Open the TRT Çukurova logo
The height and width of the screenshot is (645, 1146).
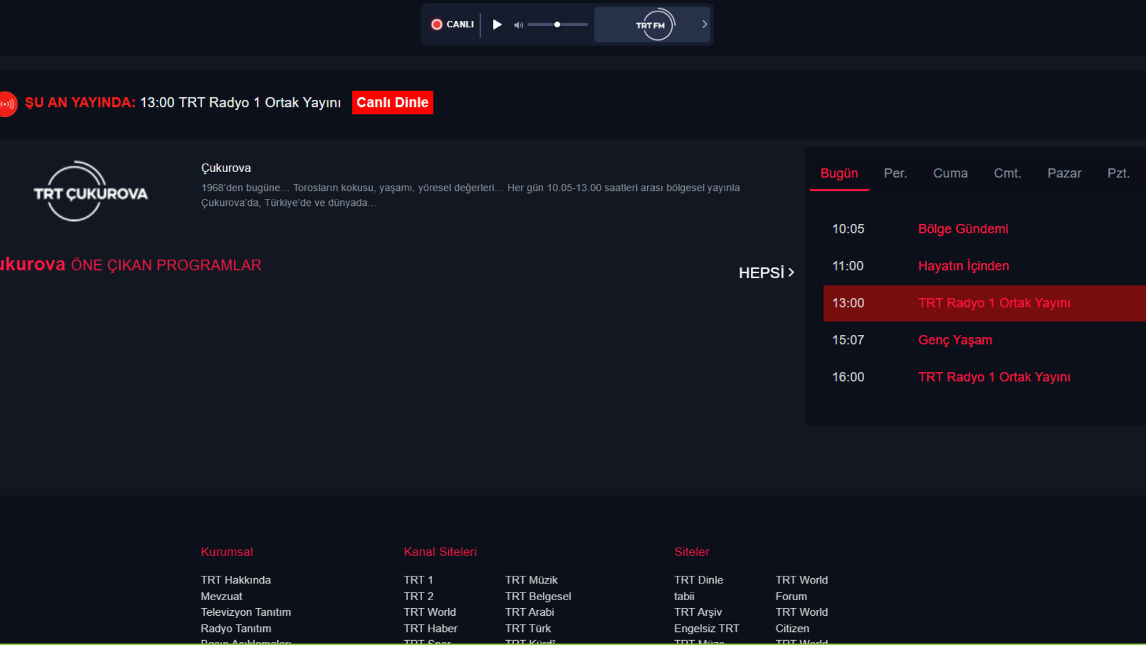tap(91, 191)
